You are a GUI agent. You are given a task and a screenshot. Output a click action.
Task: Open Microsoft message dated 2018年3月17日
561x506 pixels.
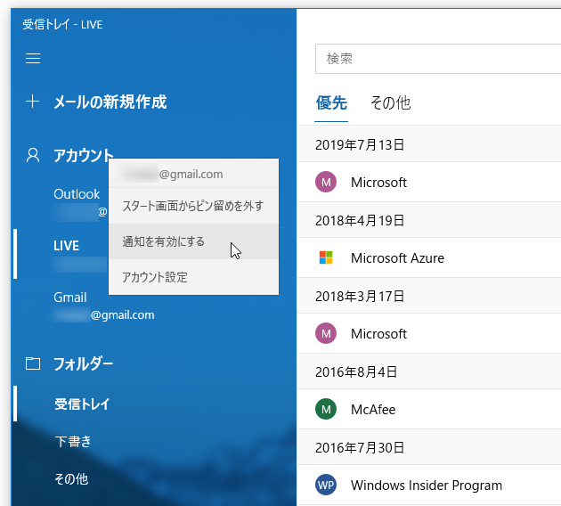point(429,333)
